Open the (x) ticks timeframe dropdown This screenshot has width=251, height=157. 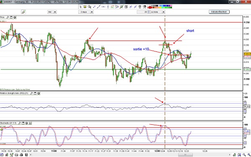[164, 12]
